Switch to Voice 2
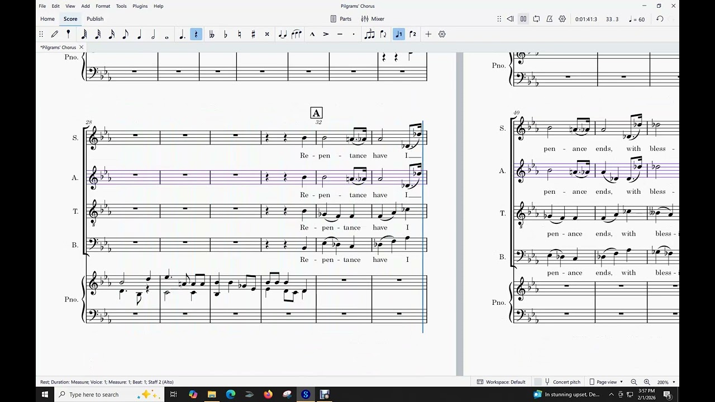715x402 pixels. (413, 34)
